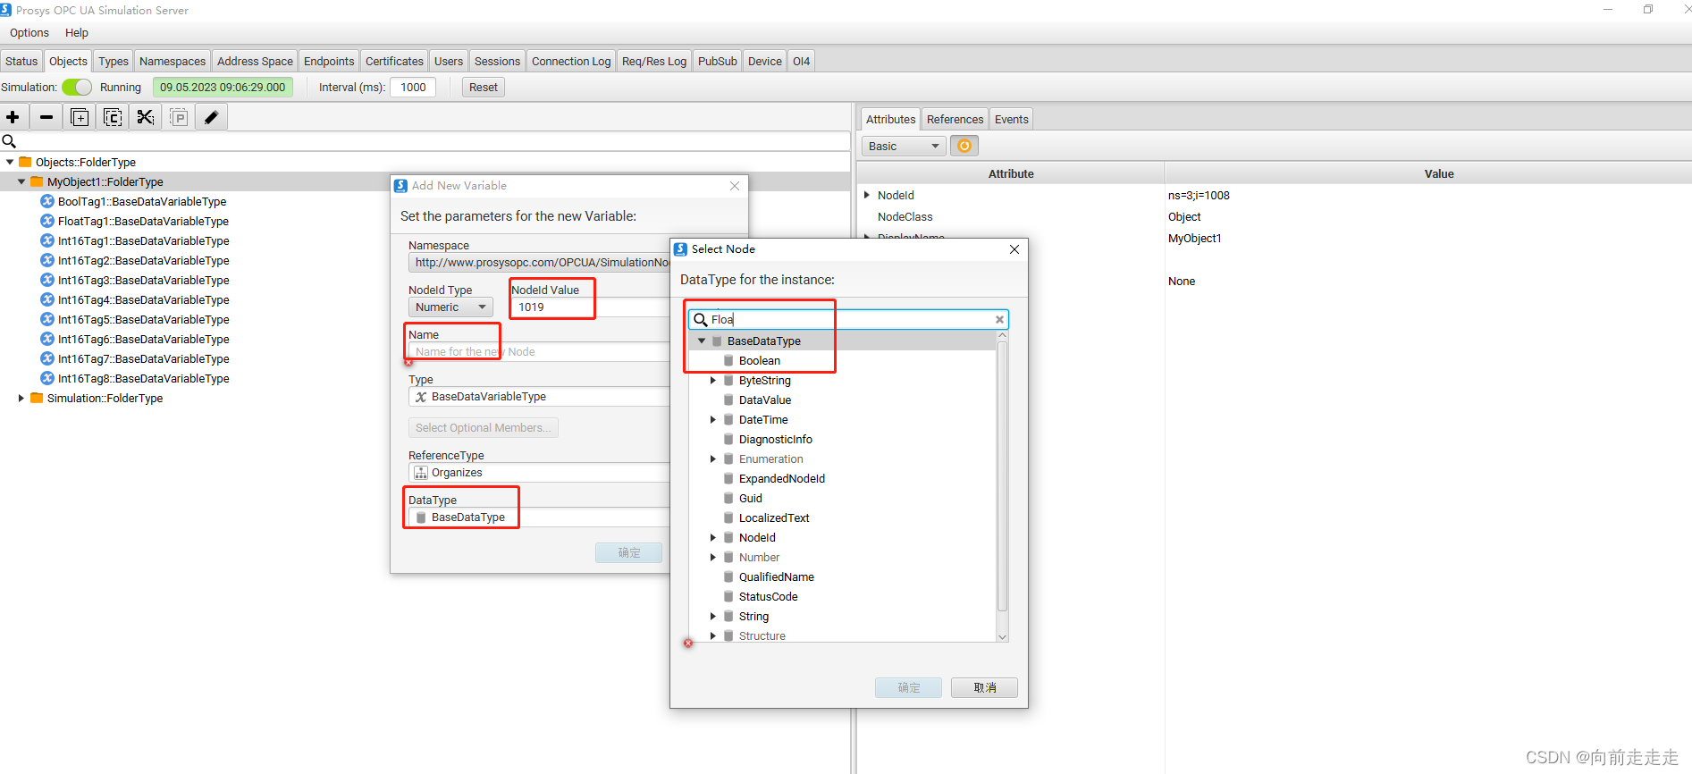Click the duplicate node toolbar icon
The width and height of the screenshot is (1692, 774).
click(80, 117)
